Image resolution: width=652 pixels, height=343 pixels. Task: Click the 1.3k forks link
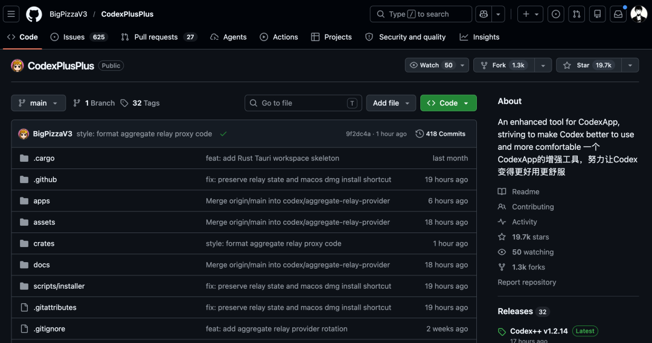[x=528, y=268]
